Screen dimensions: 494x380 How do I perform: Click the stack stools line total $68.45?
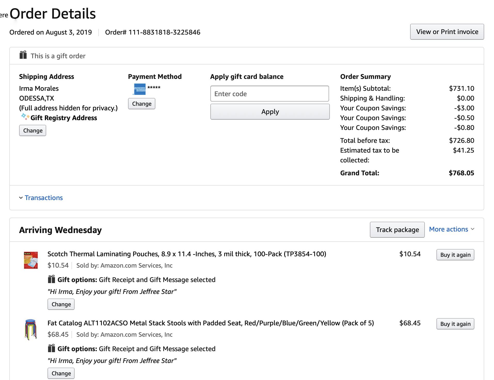[x=410, y=323]
